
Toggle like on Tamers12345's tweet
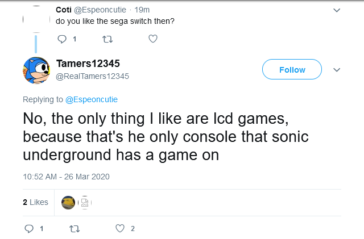120,229
